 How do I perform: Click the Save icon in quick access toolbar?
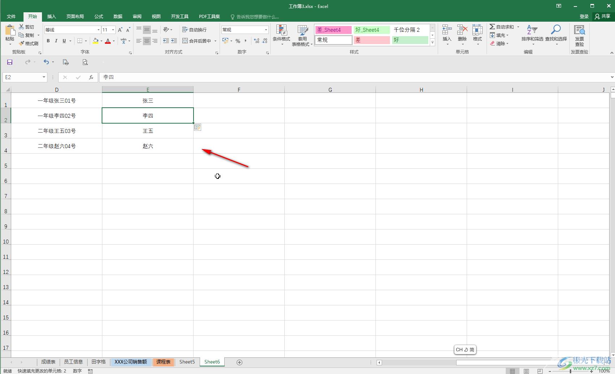10,62
